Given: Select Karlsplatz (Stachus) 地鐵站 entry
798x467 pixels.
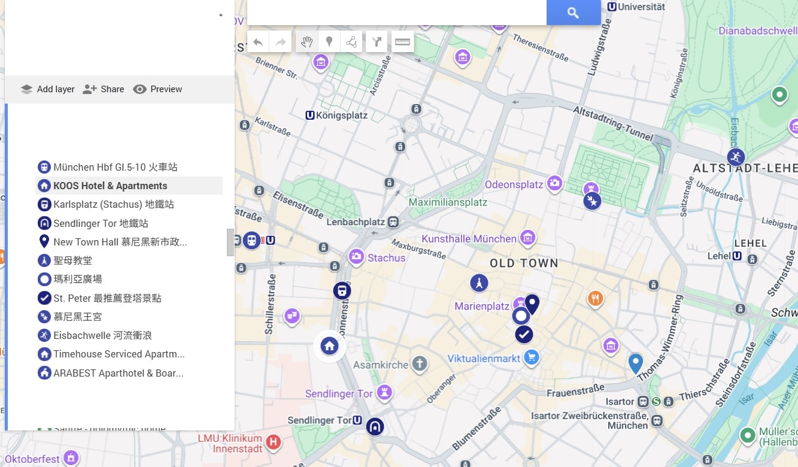Looking at the screenshot, I should coord(129,204).
